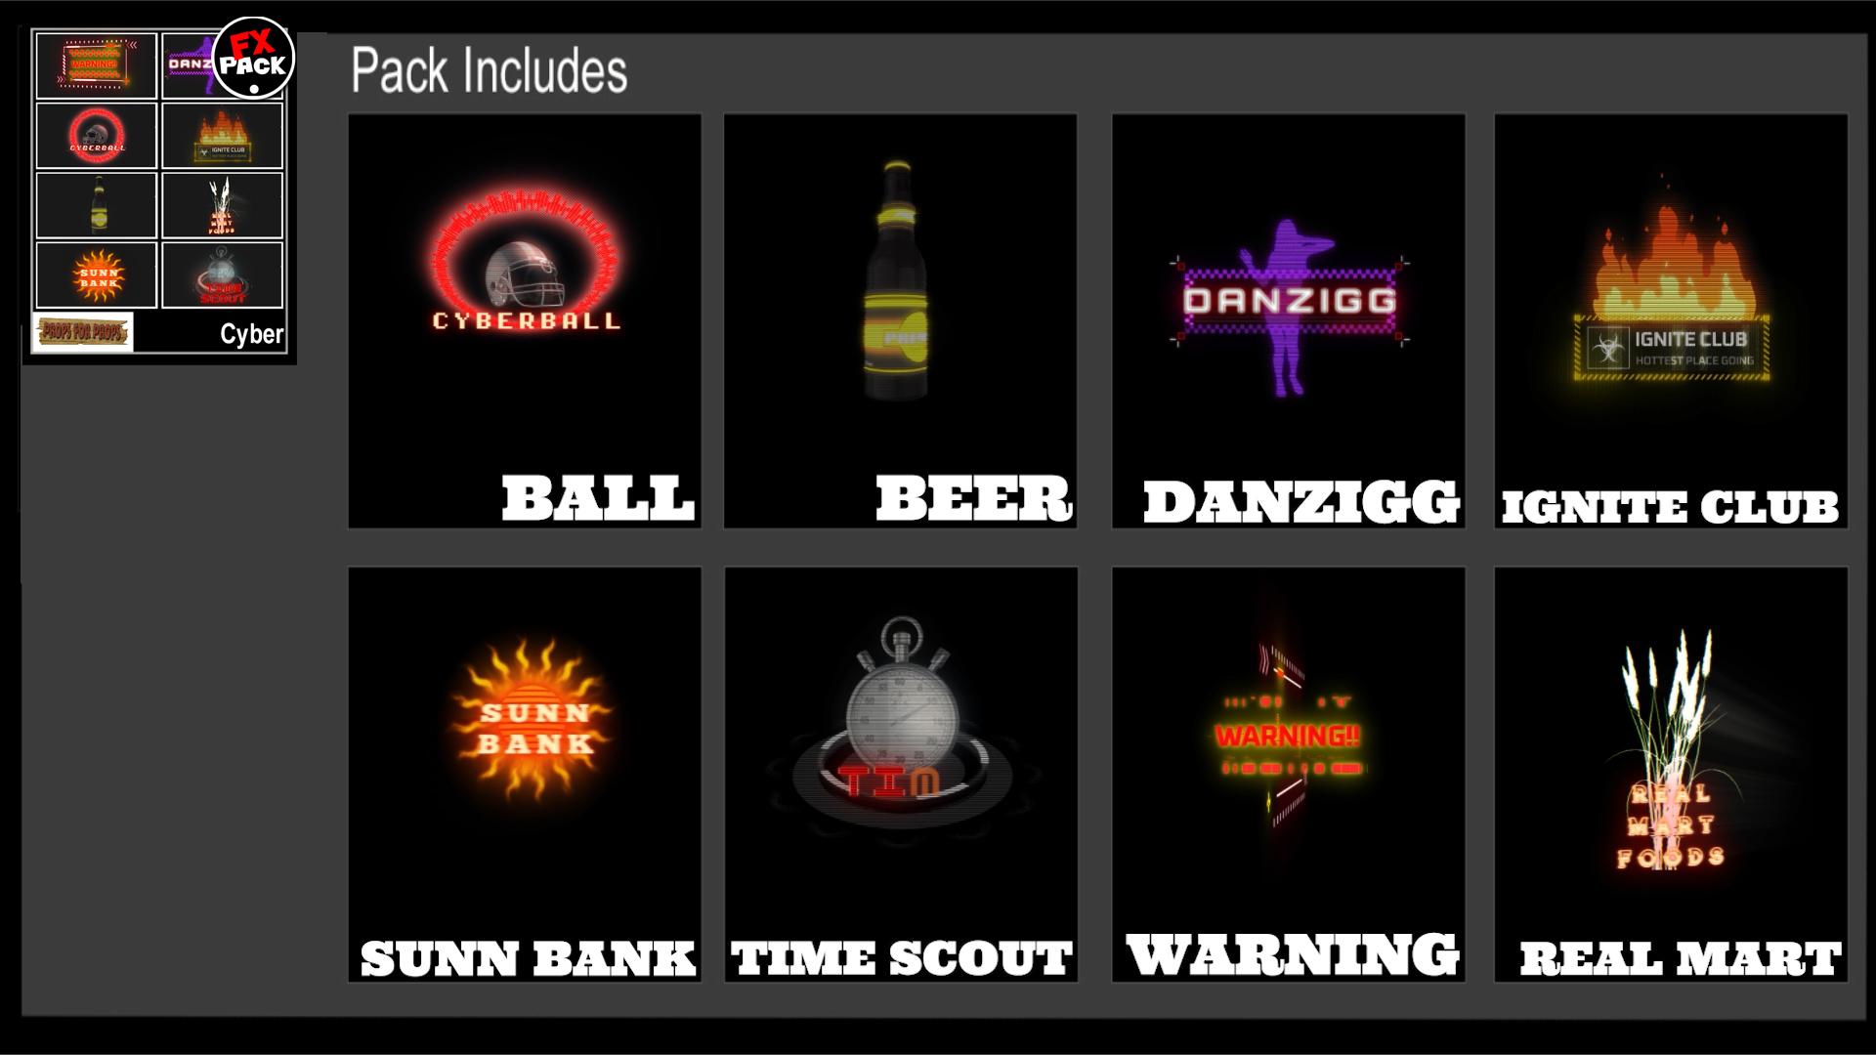
Task: Select the Ignite Club flame card
Action: [1671, 321]
